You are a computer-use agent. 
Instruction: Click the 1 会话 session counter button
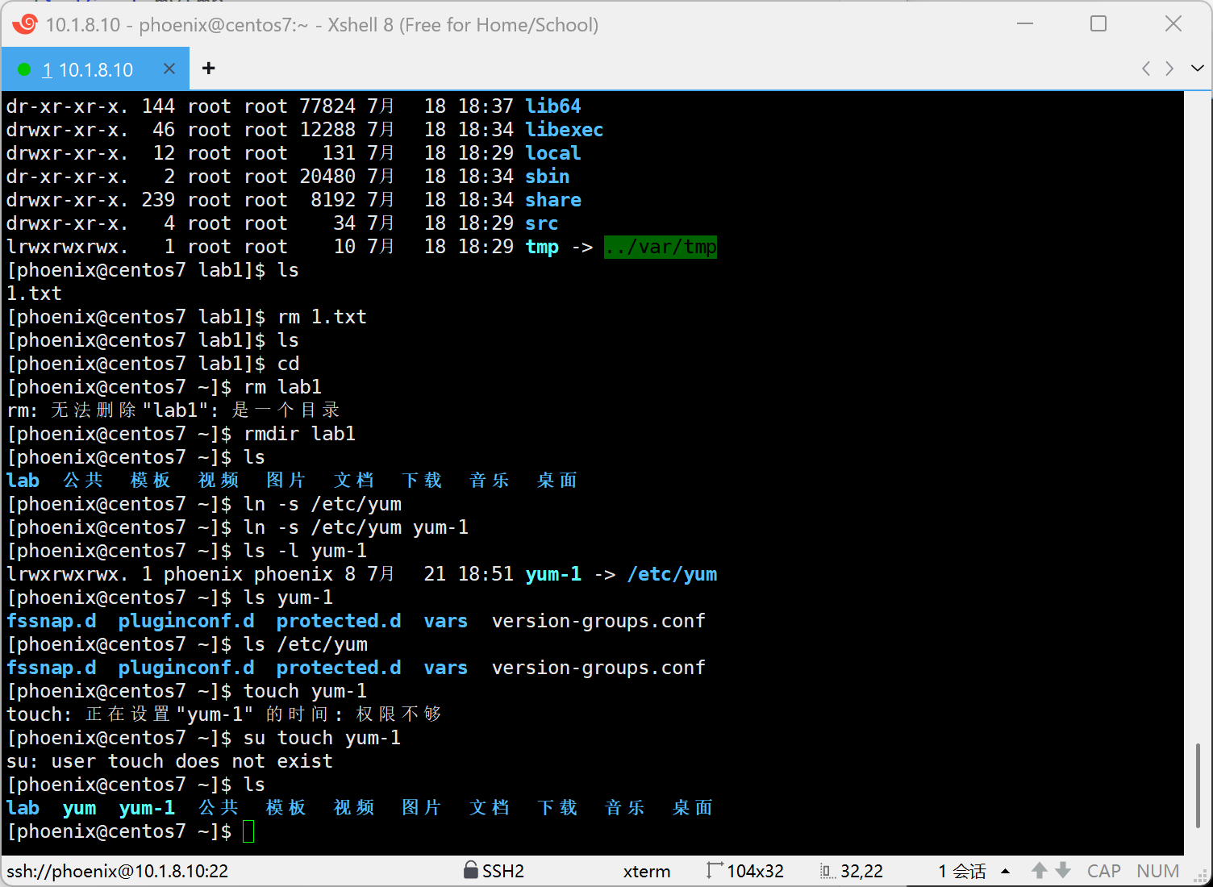pyautogui.click(x=961, y=871)
